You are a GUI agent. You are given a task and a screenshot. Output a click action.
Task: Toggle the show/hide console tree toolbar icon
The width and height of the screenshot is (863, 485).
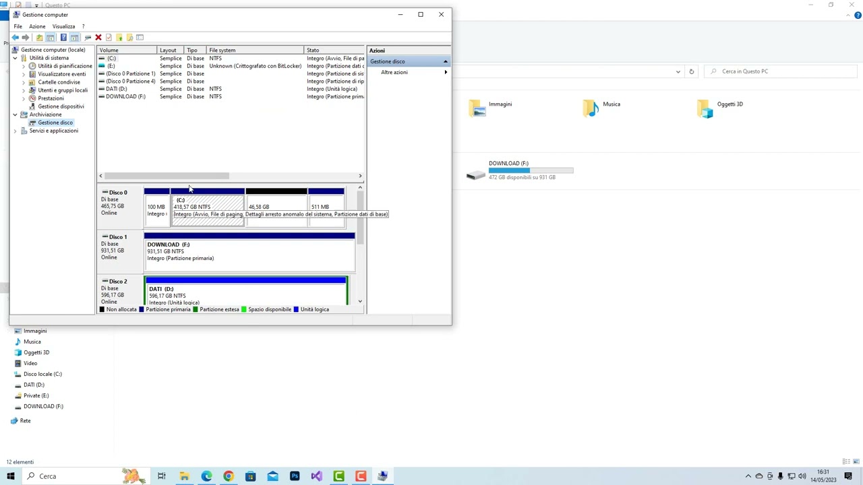coord(51,38)
